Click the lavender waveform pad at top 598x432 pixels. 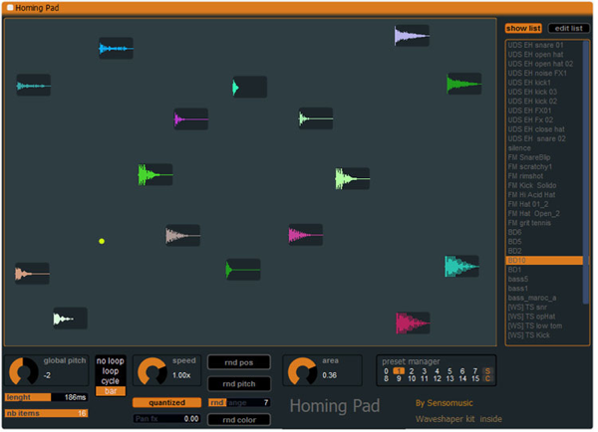411,36
